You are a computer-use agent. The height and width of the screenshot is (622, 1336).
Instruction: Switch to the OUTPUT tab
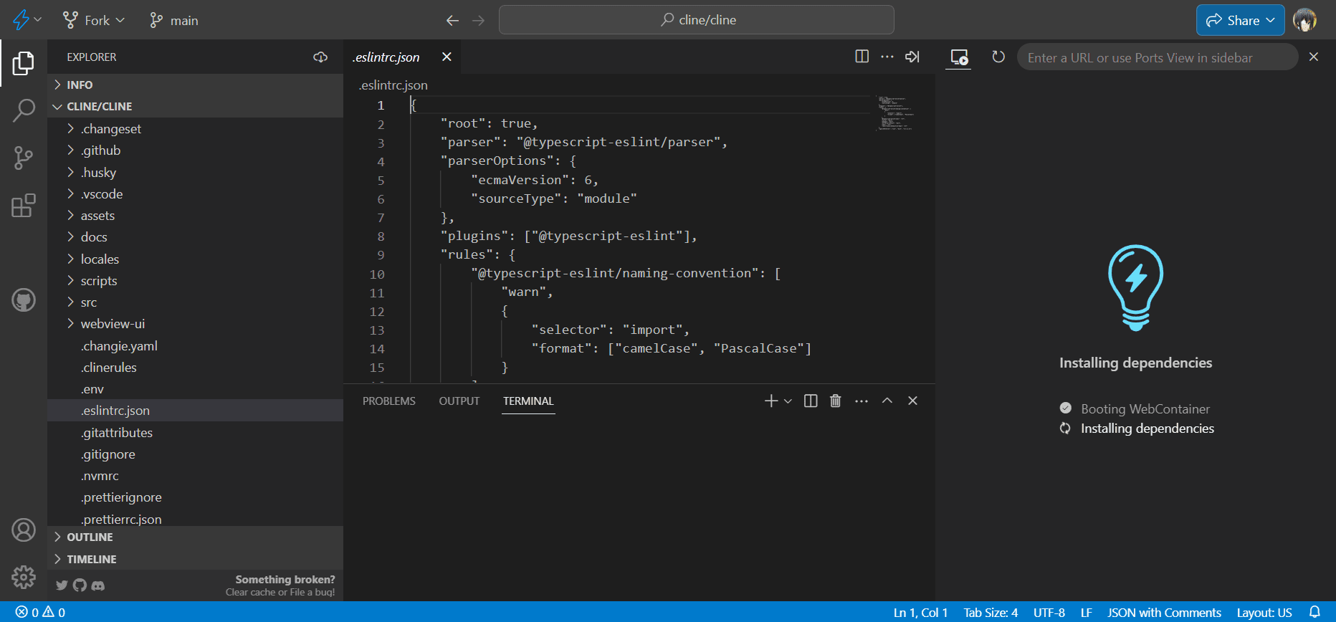459,401
